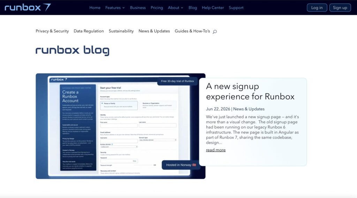This screenshot has width=357, height=198.
Task: Select the Privacy & Security category
Action: pyautogui.click(x=52, y=31)
